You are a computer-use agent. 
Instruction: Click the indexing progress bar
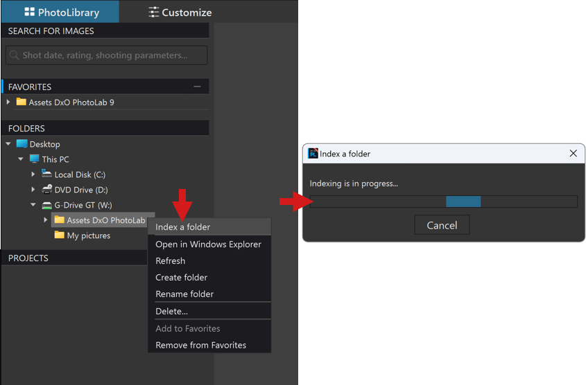tap(444, 202)
